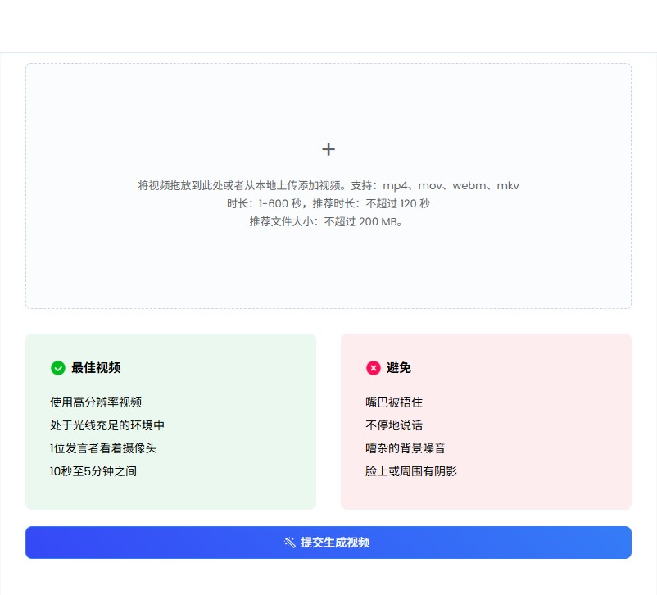The width and height of the screenshot is (657, 595).
Task: Click the 时长：1-600 秒 duration hint line
Action: coord(328,203)
